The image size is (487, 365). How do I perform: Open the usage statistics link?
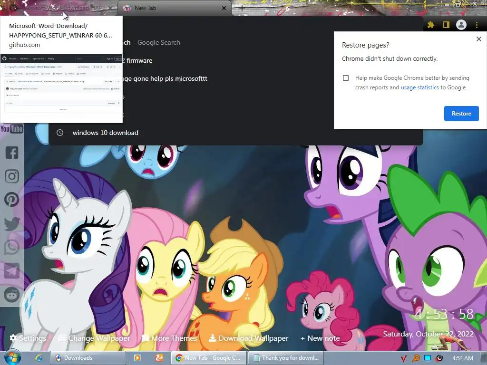(419, 87)
